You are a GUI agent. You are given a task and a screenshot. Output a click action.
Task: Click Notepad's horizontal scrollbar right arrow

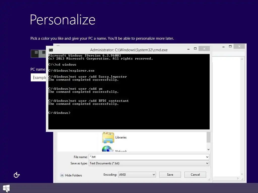click(238, 178)
